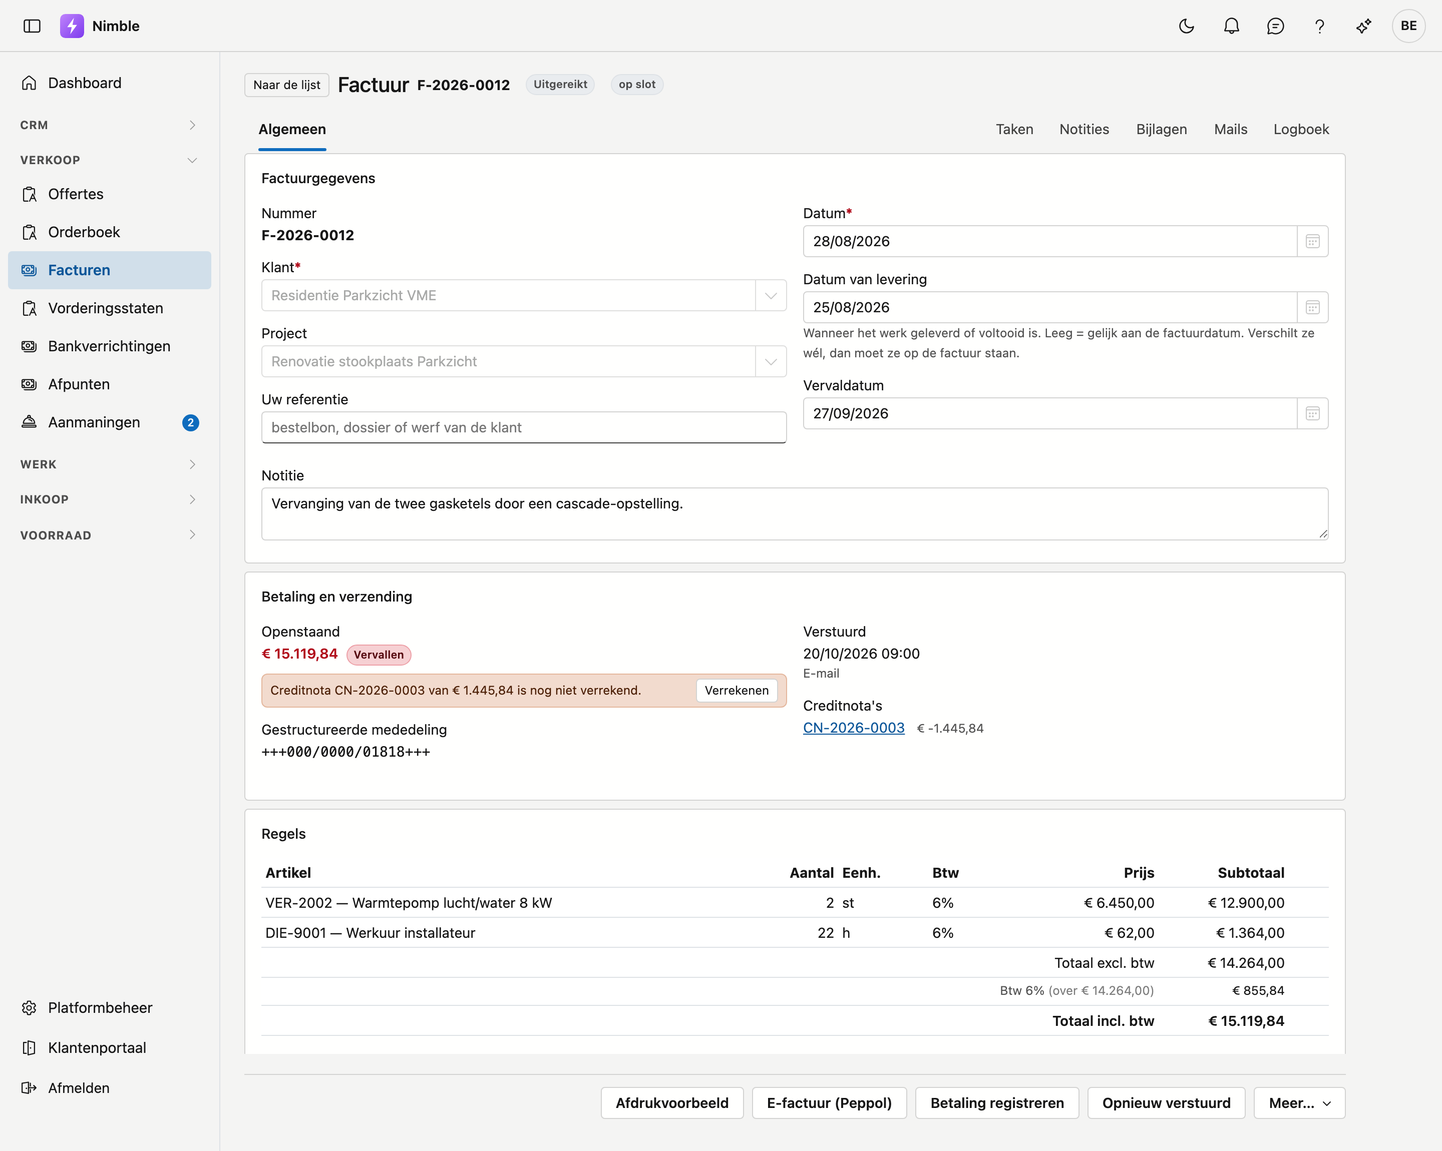Go to Dashboard in sidebar
The height and width of the screenshot is (1151, 1442).
click(x=110, y=83)
